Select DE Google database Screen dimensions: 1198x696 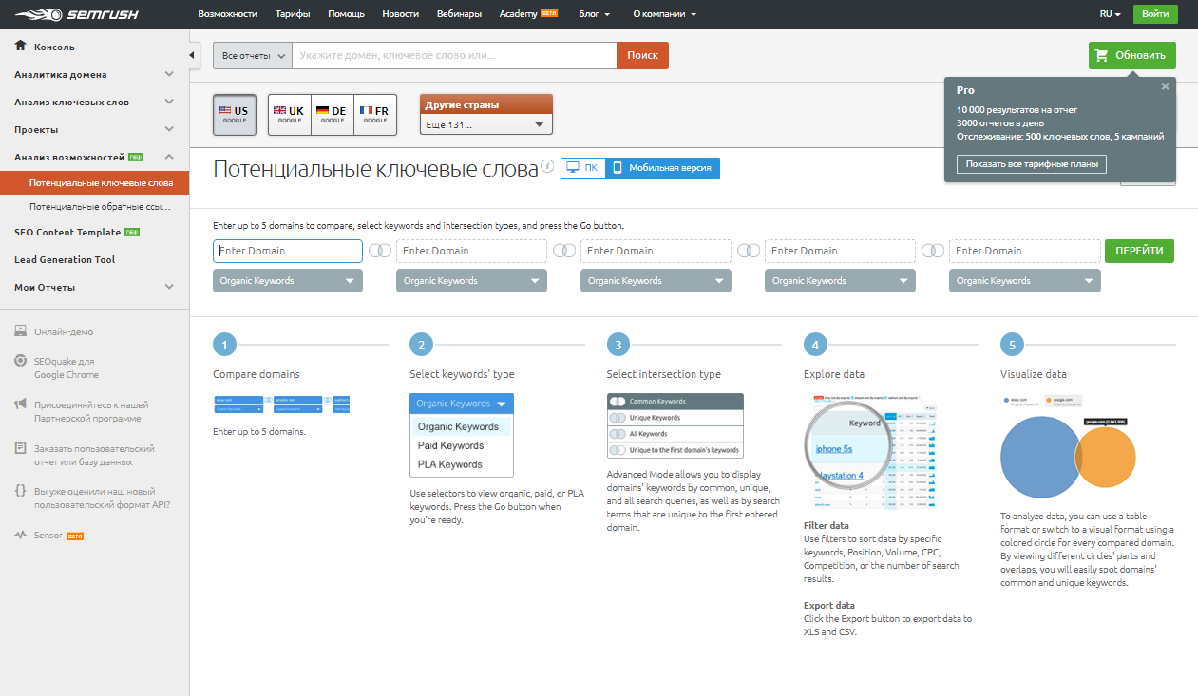click(x=332, y=114)
